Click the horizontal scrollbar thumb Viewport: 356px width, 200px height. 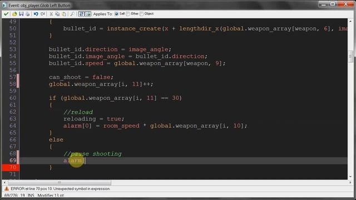pyautogui.click(x=60, y=182)
